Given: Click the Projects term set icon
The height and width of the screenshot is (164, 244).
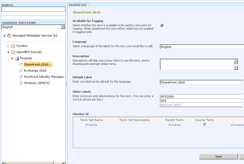Looking at the screenshot, I should tap(17, 59).
